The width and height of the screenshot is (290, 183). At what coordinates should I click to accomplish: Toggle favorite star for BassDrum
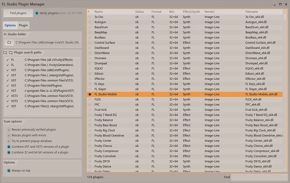point(90,27)
